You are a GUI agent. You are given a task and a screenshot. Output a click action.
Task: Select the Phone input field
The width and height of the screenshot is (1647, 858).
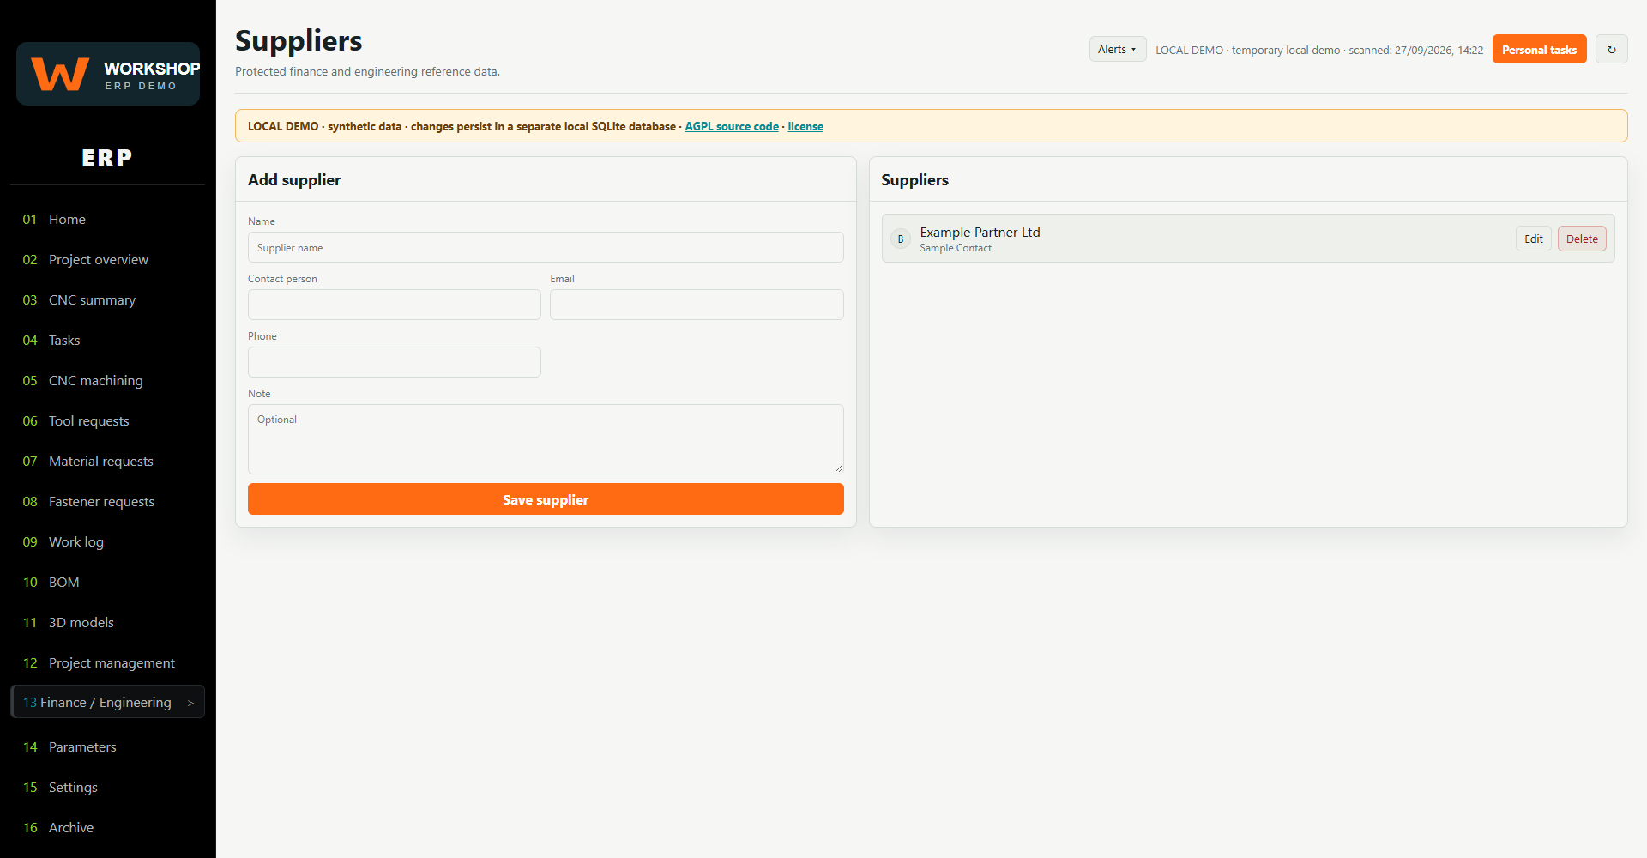pos(395,362)
